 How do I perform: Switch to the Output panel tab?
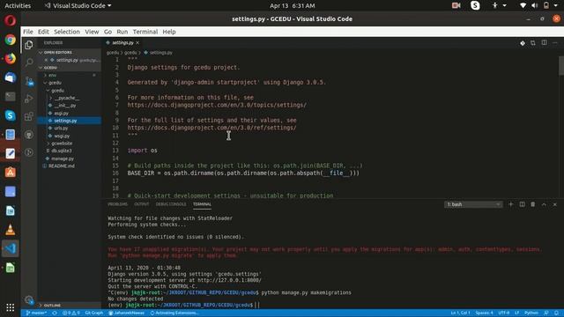click(141, 204)
